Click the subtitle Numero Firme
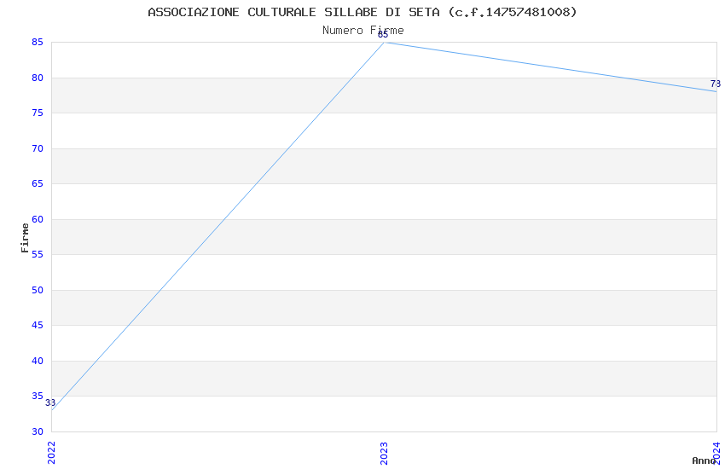Image resolution: width=725 pixels, height=469 pixels. tap(363, 31)
